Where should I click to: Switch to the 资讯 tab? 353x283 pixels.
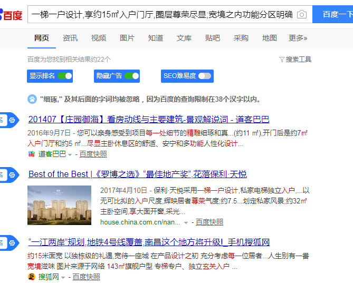[x=70, y=38]
